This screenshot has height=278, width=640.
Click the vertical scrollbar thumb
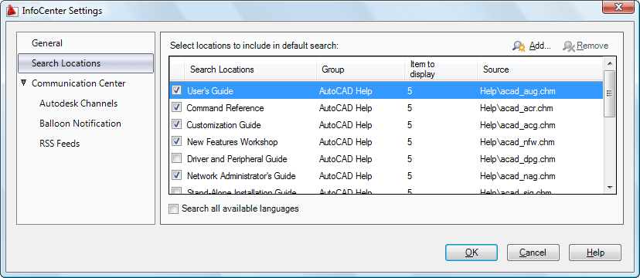coord(609,93)
